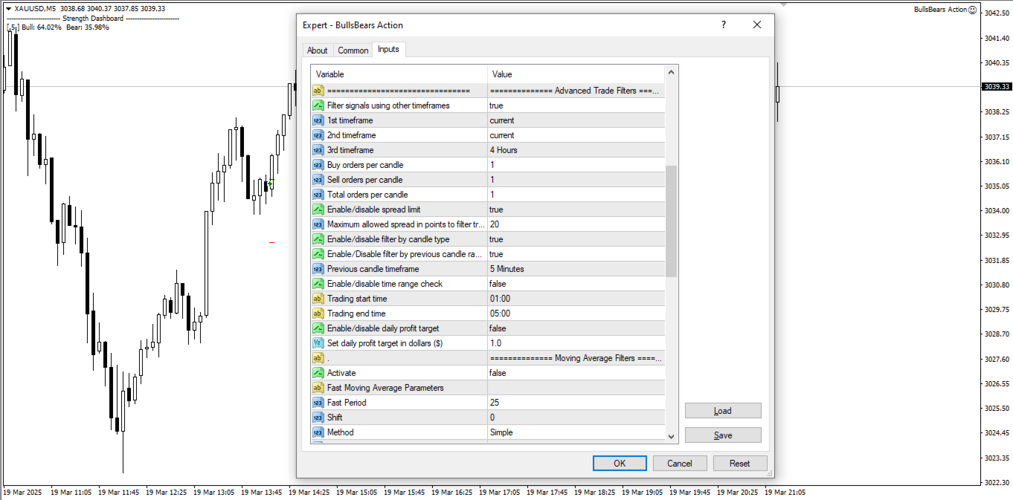The height and width of the screenshot is (500, 1013).
Task: Click the icon beside 'Sell orders per candle'
Action: (318, 180)
